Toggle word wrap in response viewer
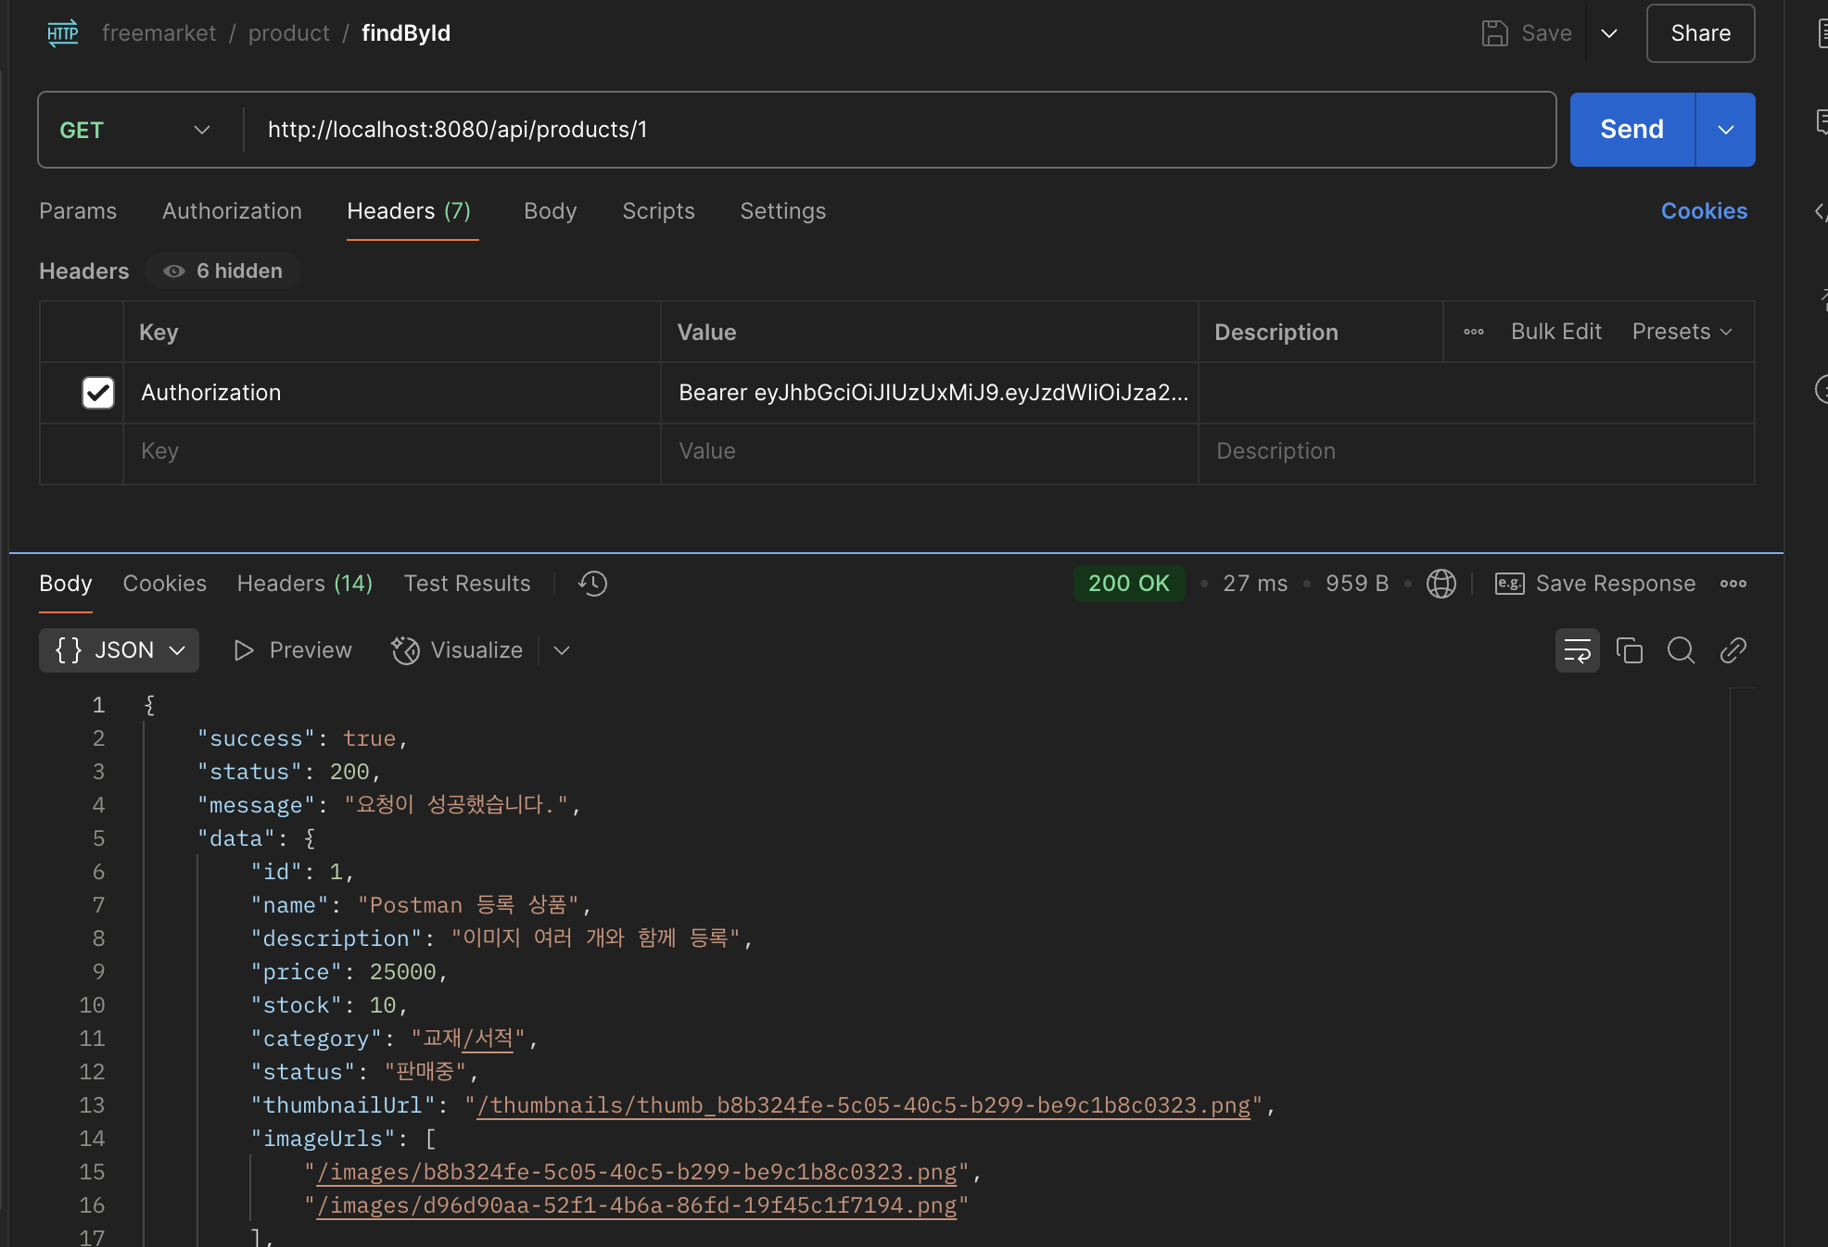This screenshot has height=1247, width=1828. click(1577, 650)
